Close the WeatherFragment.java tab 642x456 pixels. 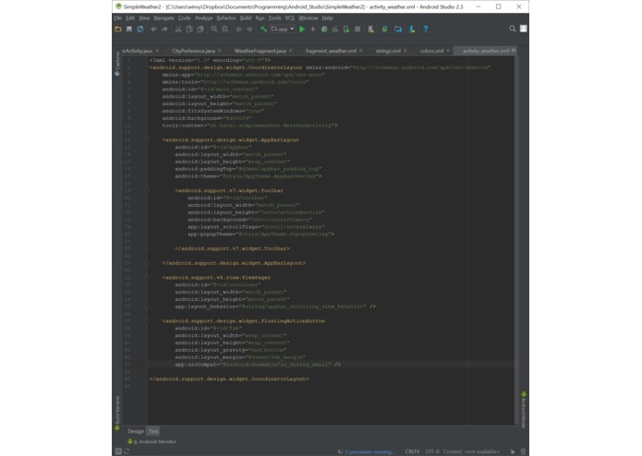click(291, 50)
